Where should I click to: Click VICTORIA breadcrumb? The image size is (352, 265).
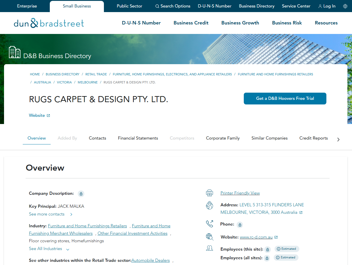pos(64,82)
